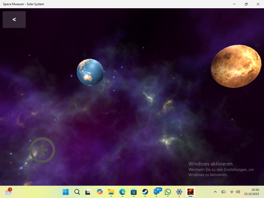
Task: Open Microsoft Store from taskbar
Action: tap(134, 192)
